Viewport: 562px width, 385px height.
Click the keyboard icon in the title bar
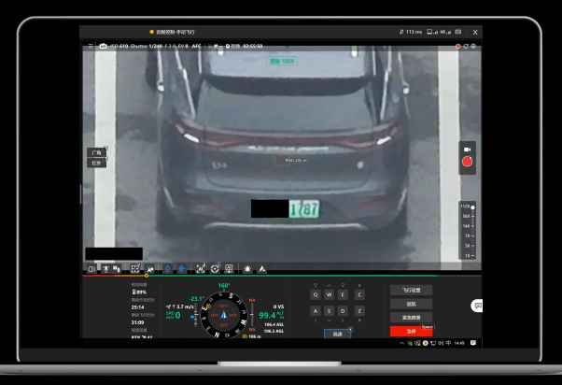[458, 32]
